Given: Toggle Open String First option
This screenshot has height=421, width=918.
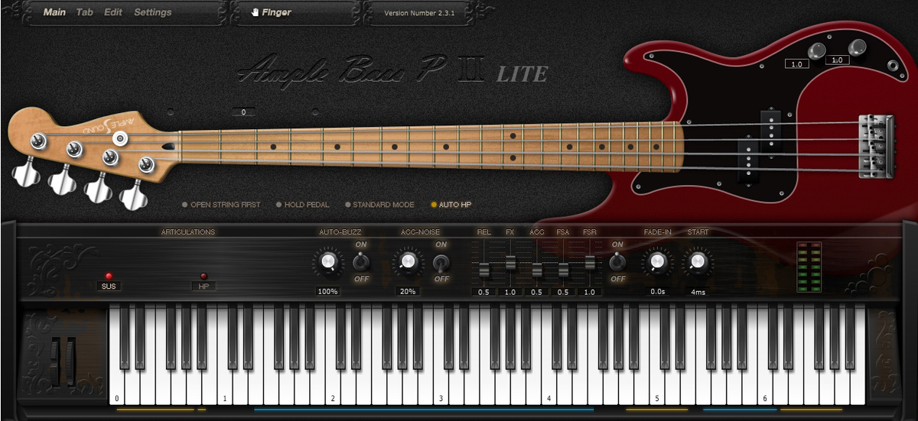Looking at the screenshot, I should [x=221, y=205].
